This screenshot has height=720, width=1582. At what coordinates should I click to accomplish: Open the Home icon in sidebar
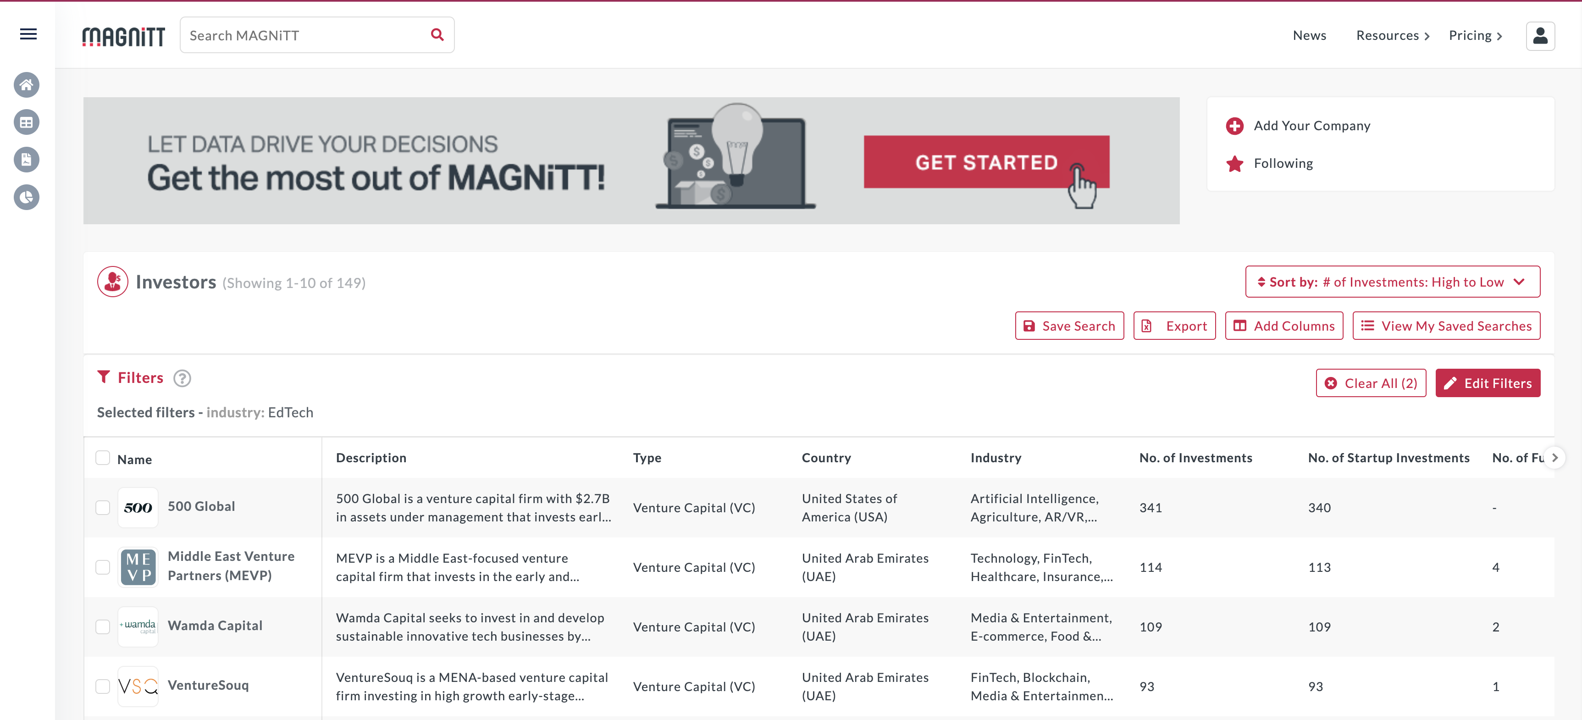(27, 85)
